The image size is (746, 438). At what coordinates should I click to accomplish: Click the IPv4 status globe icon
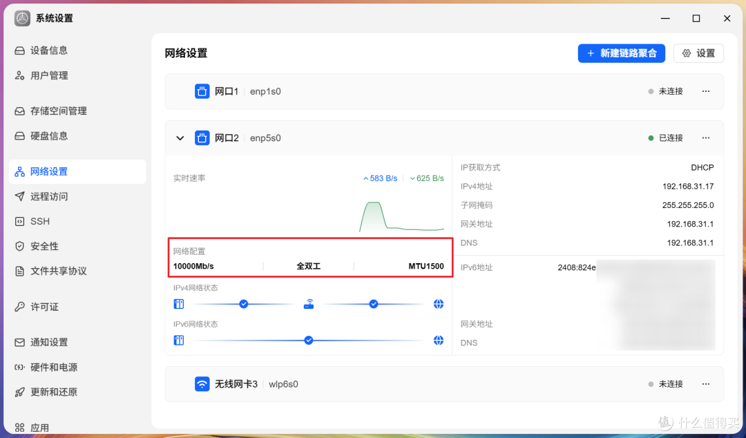click(x=439, y=304)
